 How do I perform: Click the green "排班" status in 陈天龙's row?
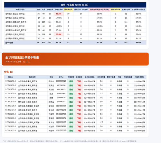pos(71,86)
